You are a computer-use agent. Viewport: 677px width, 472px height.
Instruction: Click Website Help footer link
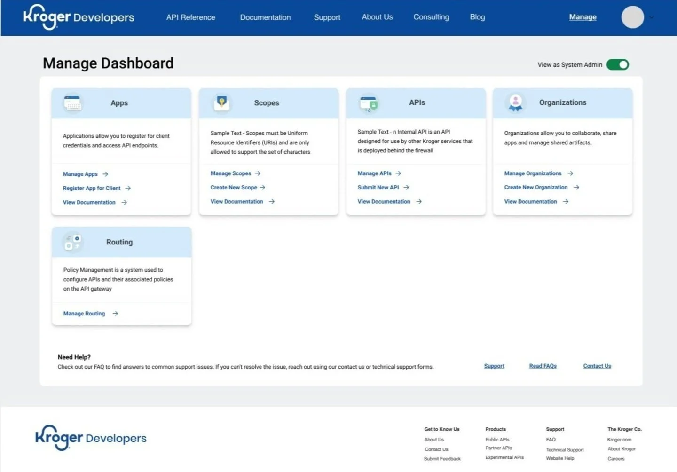coord(560,458)
